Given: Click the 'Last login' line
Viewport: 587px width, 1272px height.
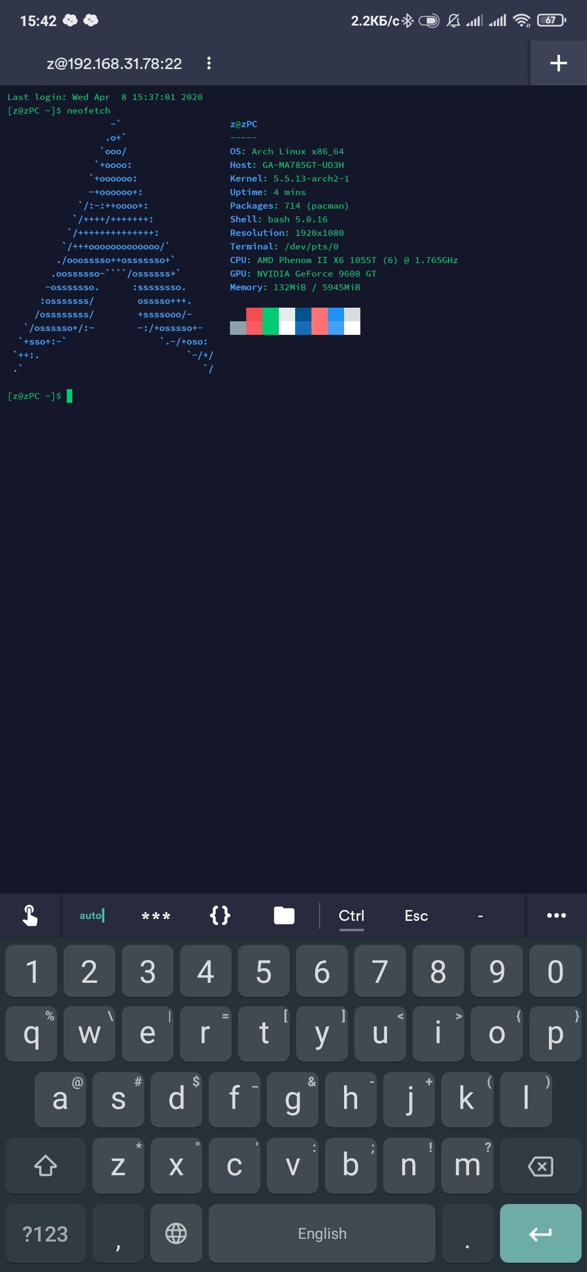Looking at the screenshot, I should coord(105,97).
